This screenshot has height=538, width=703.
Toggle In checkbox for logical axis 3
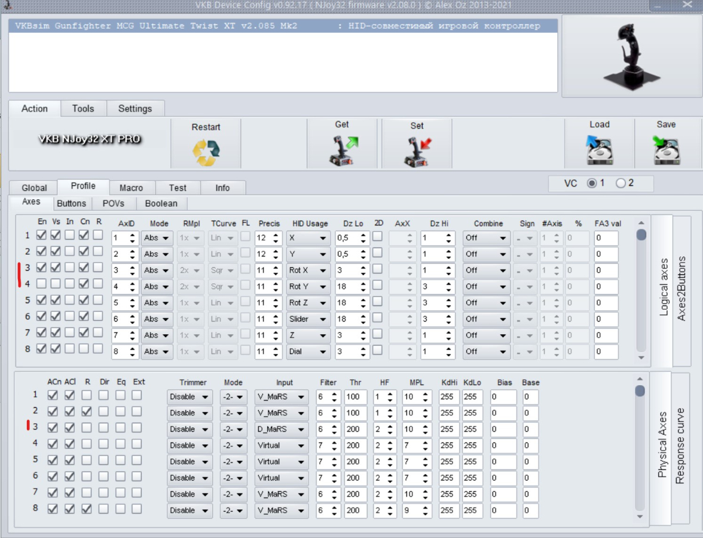pos(69,267)
